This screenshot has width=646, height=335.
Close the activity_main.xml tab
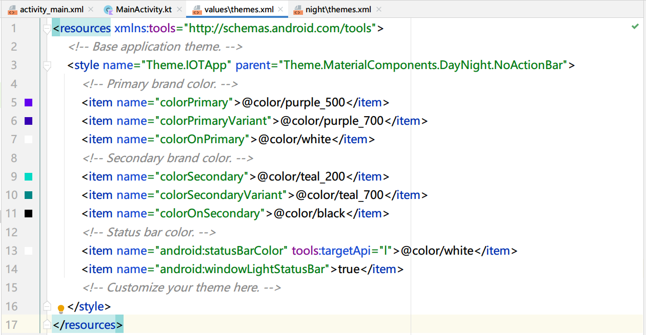(91, 9)
